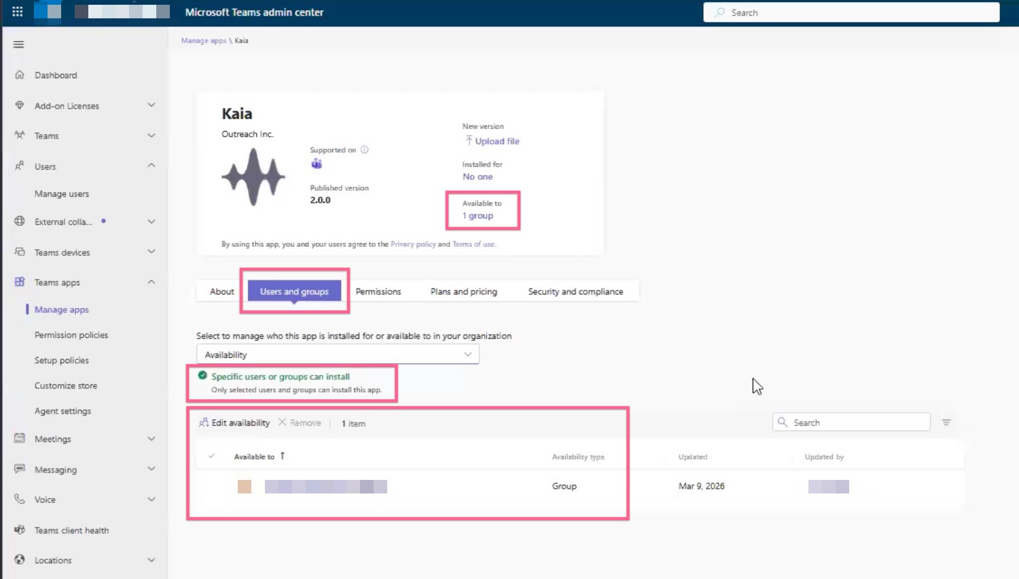Image resolution: width=1019 pixels, height=579 pixels.
Task: Expand the Meetings section chevron
Action: click(x=151, y=438)
